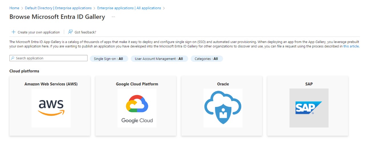Open the ellipsis menu beside page title

pyautogui.click(x=113, y=17)
